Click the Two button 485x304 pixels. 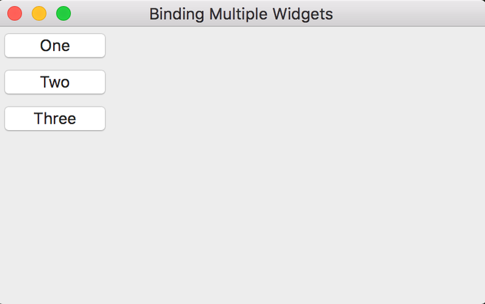(x=55, y=82)
